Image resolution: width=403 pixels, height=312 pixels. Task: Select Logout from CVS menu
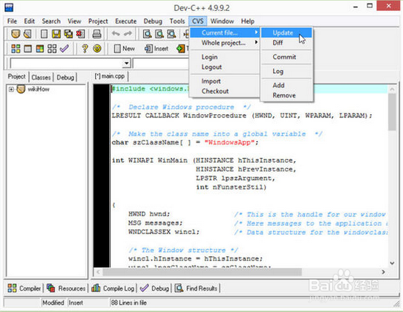click(224, 67)
